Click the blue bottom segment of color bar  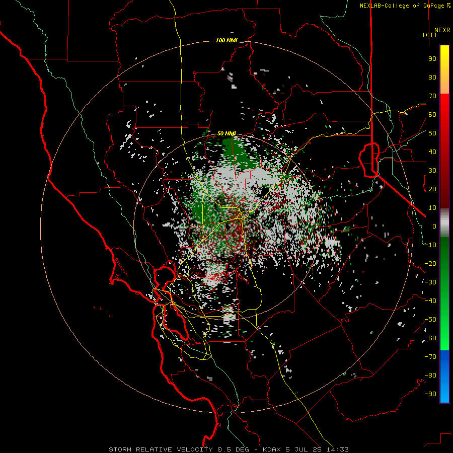tap(444, 376)
